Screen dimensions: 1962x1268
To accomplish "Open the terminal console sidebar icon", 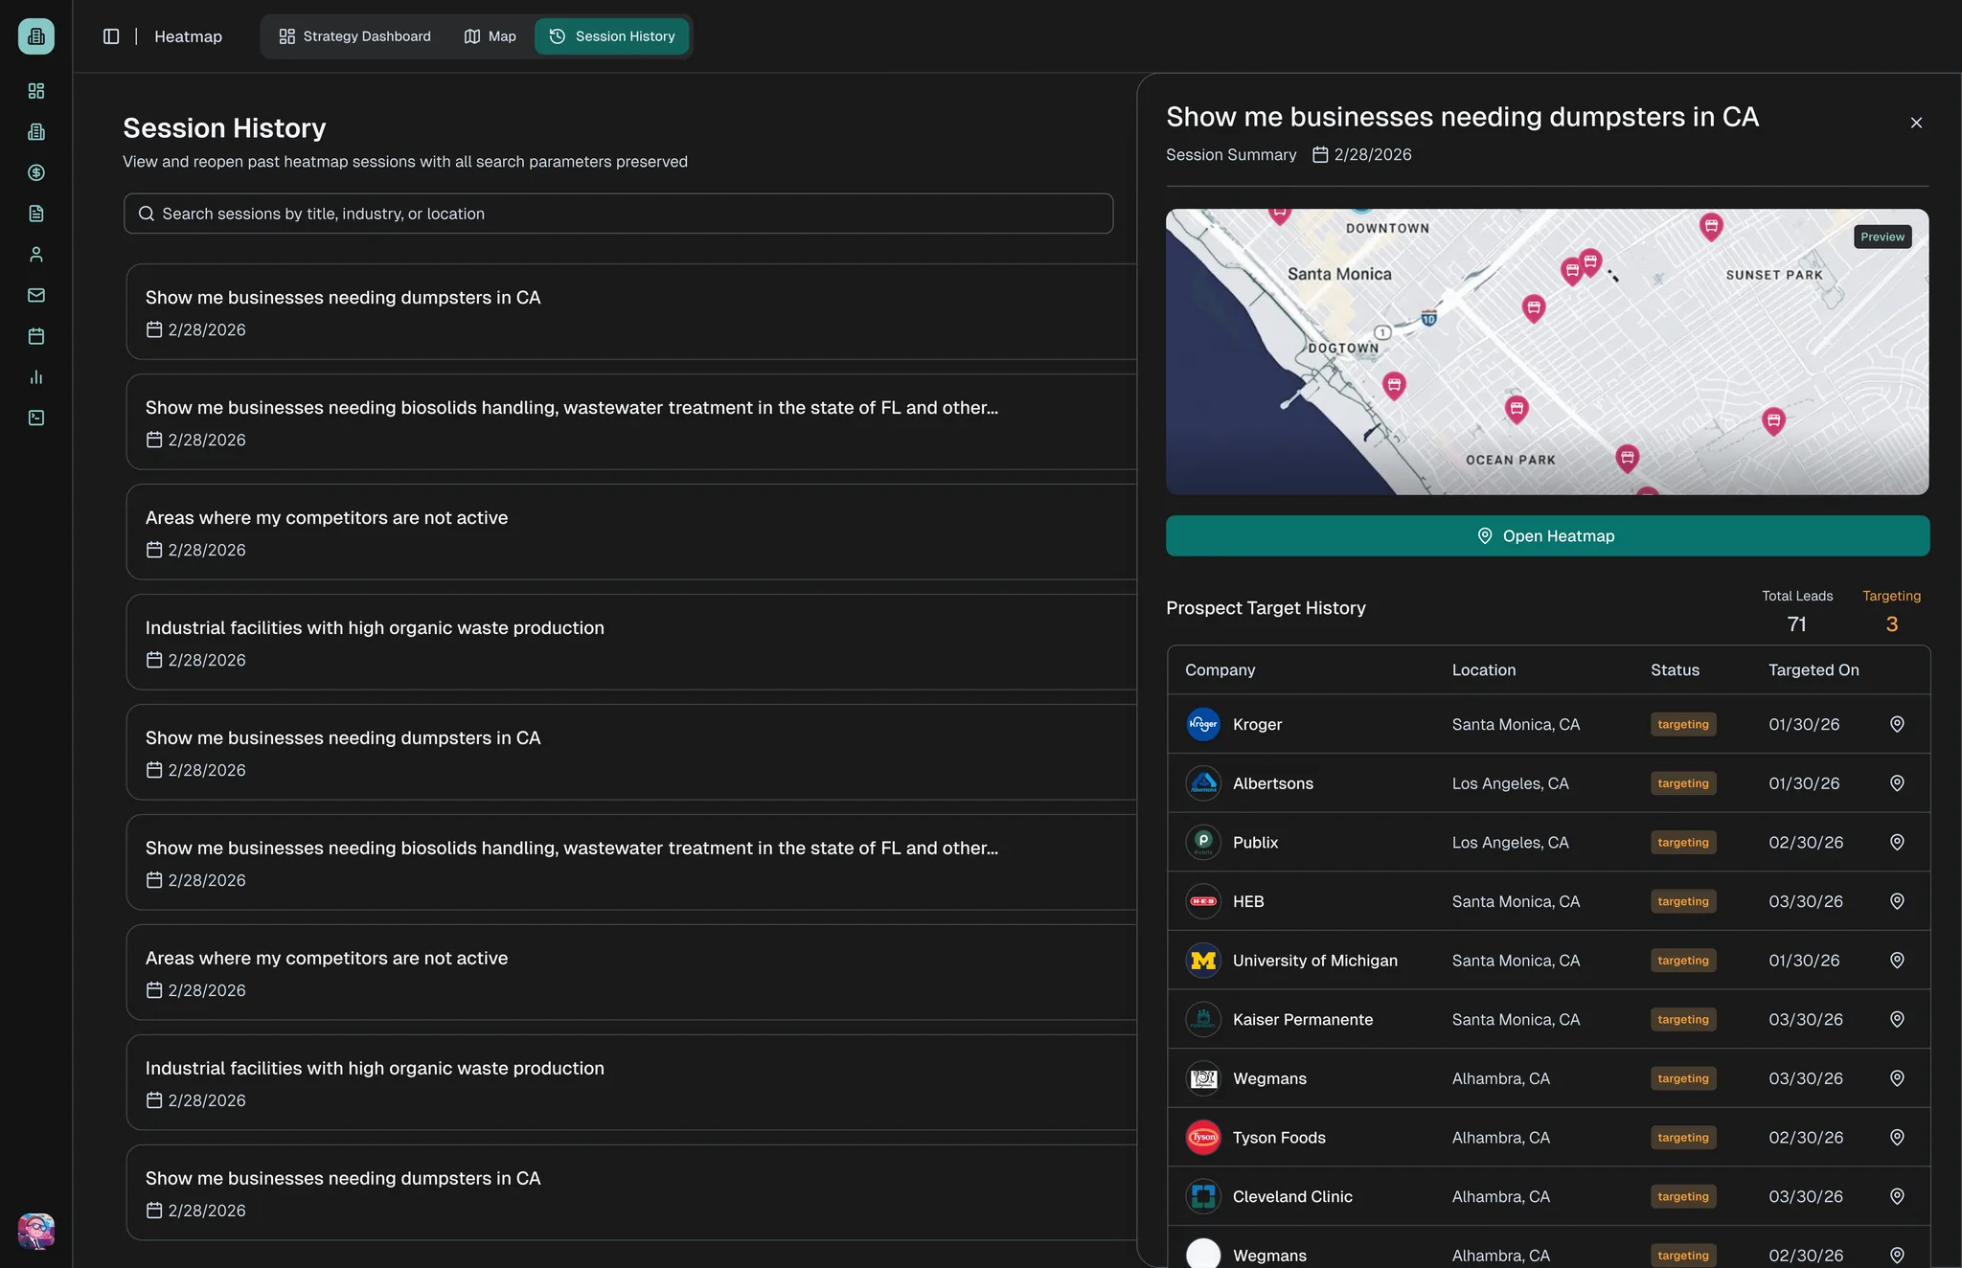I will tap(36, 418).
